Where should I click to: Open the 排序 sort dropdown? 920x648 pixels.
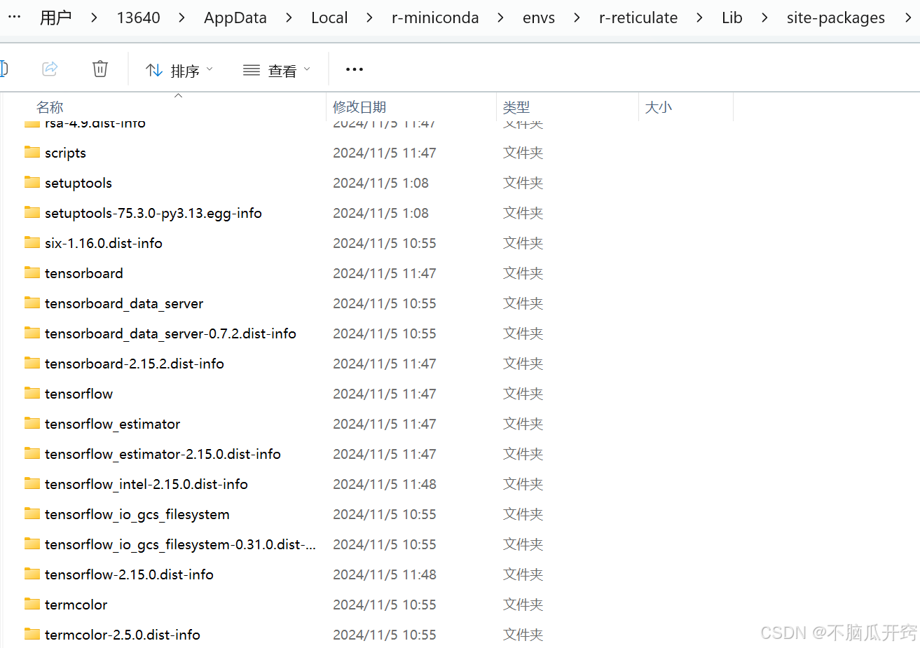coord(179,70)
